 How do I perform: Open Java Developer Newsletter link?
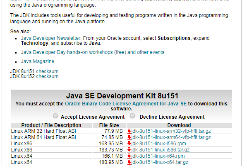coord(50,38)
